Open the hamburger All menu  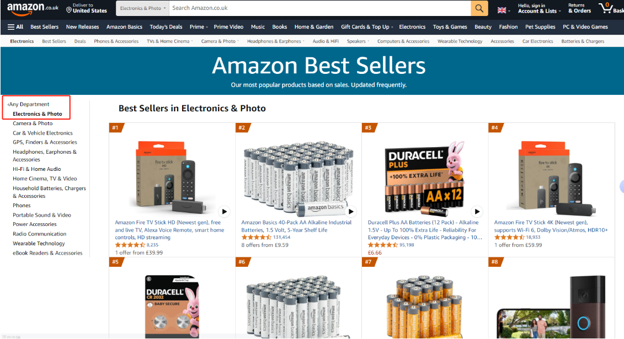point(15,26)
